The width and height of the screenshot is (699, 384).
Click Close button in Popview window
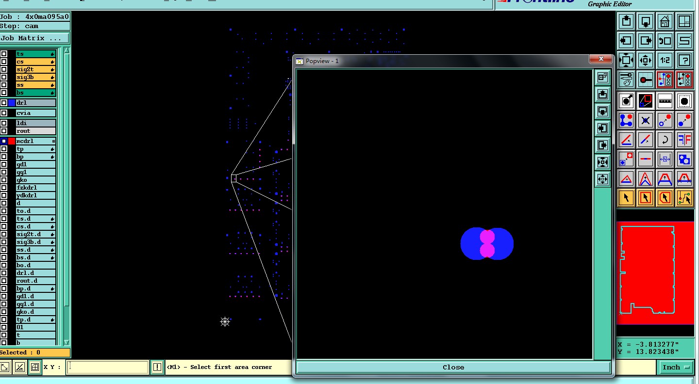pos(453,367)
